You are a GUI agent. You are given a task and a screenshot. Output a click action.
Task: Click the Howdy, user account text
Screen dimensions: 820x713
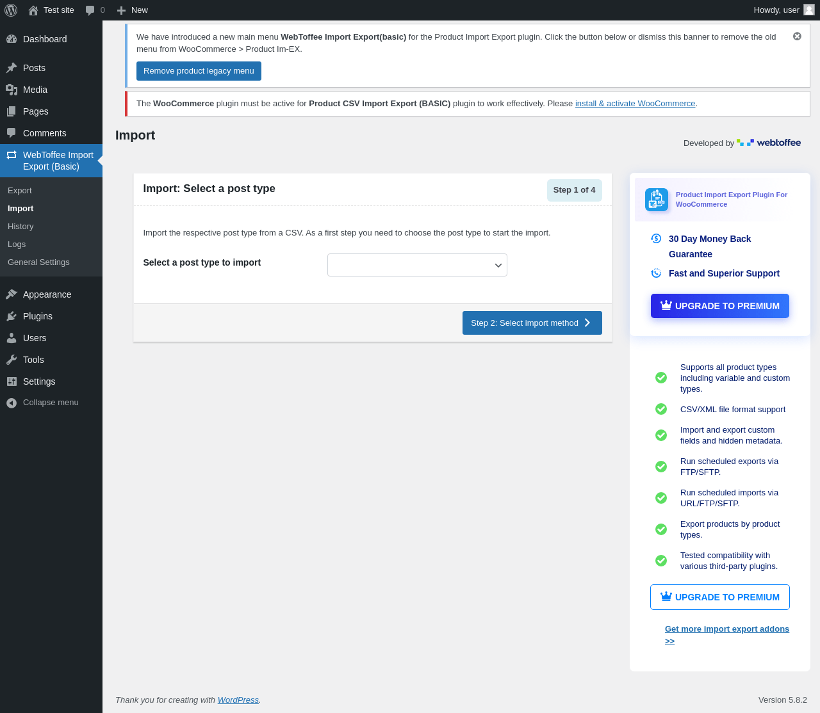(x=776, y=10)
